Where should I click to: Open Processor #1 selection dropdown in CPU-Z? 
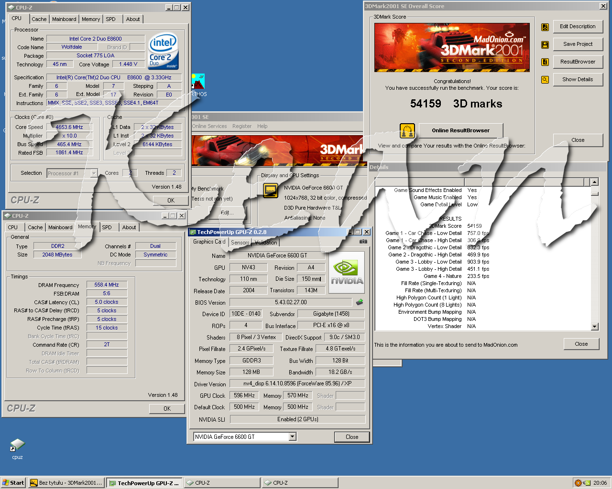pyautogui.click(x=94, y=173)
